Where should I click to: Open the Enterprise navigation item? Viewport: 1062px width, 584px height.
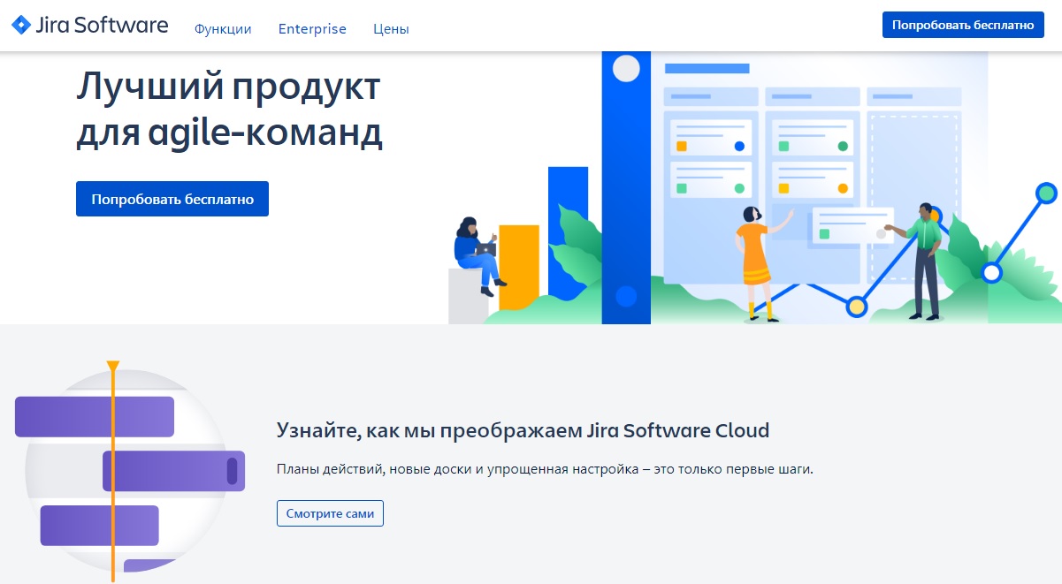[312, 28]
